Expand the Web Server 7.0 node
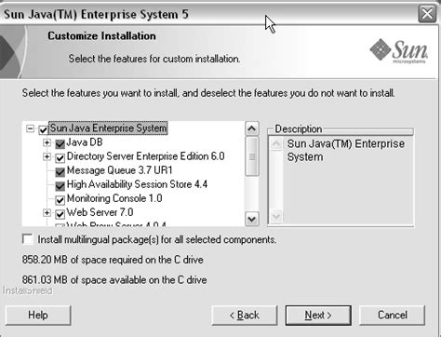The height and width of the screenshot is (337, 441). pos(47,212)
